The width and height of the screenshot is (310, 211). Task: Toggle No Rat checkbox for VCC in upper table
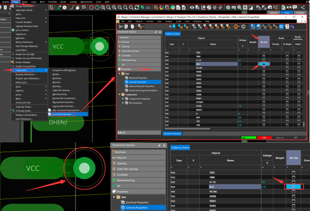264,64
